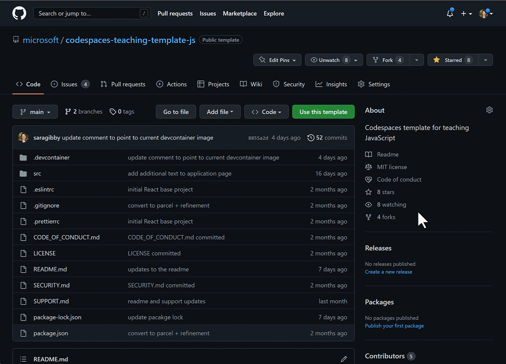This screenshot has width=506, height=364.
Task: Open the package-lock.json file
Action: click(x=57, y=317)
